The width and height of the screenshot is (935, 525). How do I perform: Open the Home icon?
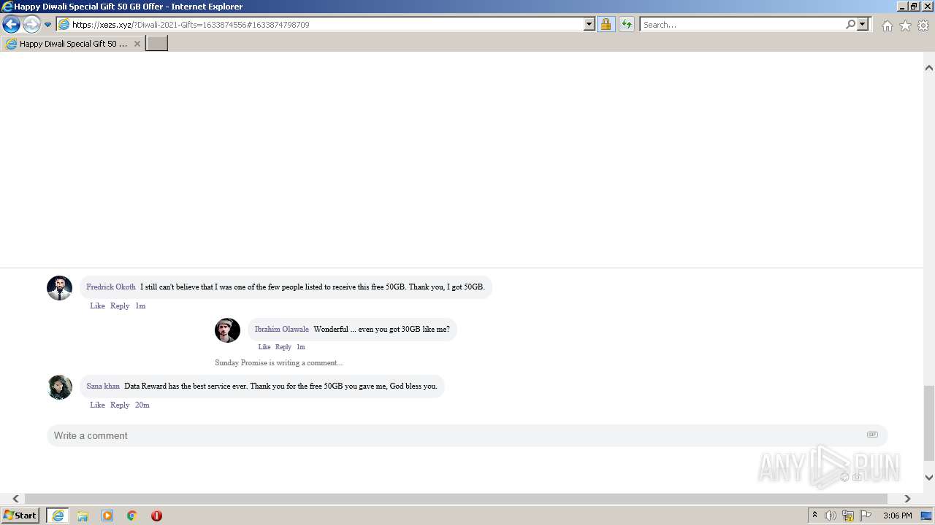point(887,26)
